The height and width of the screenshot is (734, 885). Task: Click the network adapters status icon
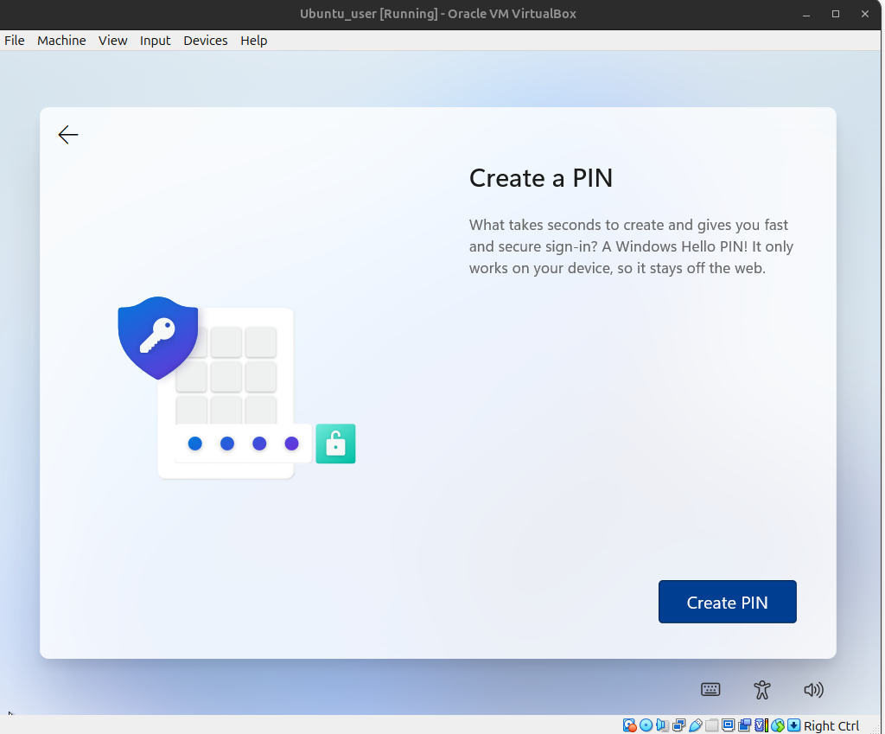pos(679,725)
